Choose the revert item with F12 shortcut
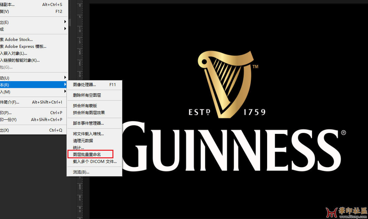The width and height of the screenshot is (368, 219). 34,11
